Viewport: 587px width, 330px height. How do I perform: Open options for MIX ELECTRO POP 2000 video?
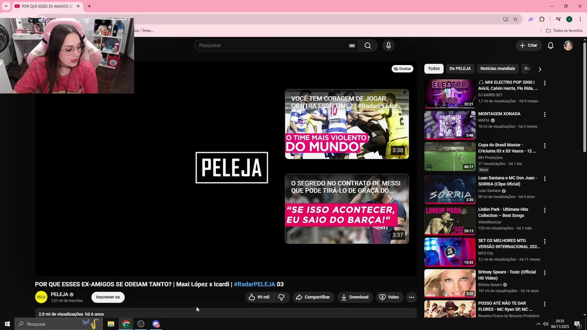[x=545, y=83]
